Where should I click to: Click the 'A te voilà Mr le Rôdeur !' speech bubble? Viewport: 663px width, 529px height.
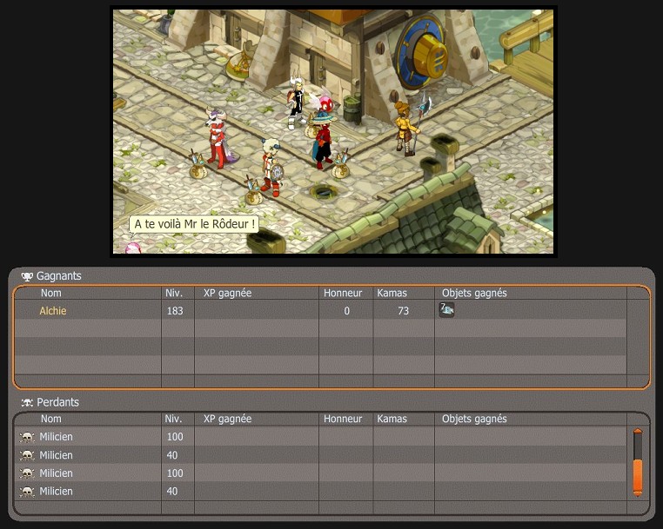194,224
